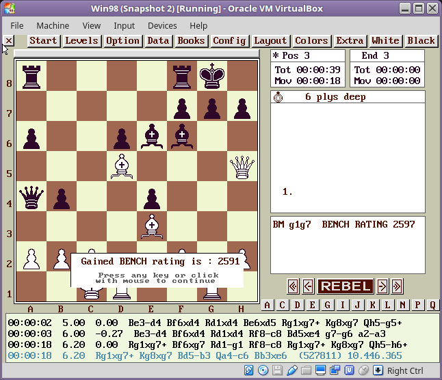
Task: Jump to last move with double-right arrow
Action: tap(397, 286)
